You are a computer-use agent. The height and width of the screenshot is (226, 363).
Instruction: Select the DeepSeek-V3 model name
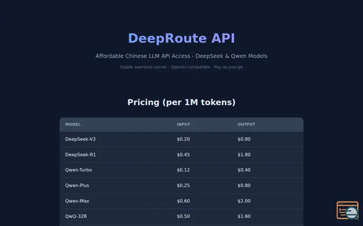point(80,139)
